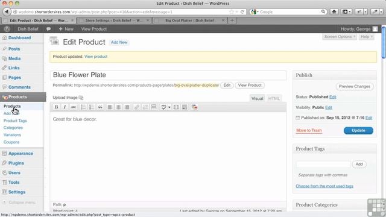Align text center in editor
This screenshot has height=217, width=386.
(118, 107)
